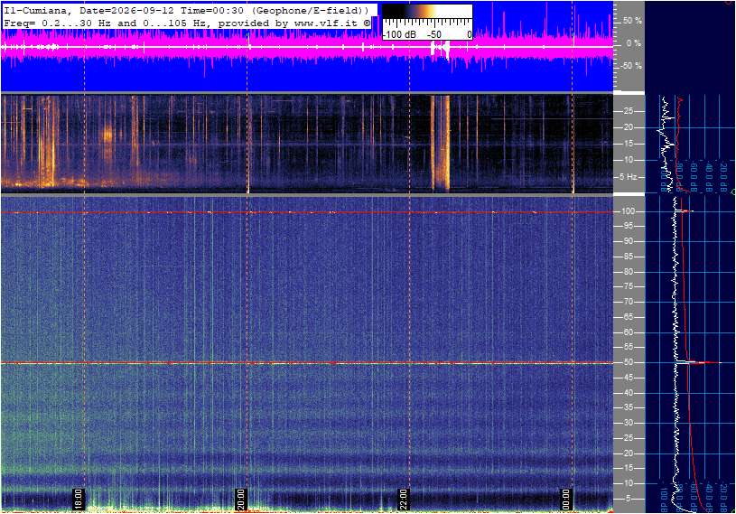Click the bright vertical burst in the geophone spectrogram before 23:00
This screenshot has width=736, height=514.
[441, 143]
